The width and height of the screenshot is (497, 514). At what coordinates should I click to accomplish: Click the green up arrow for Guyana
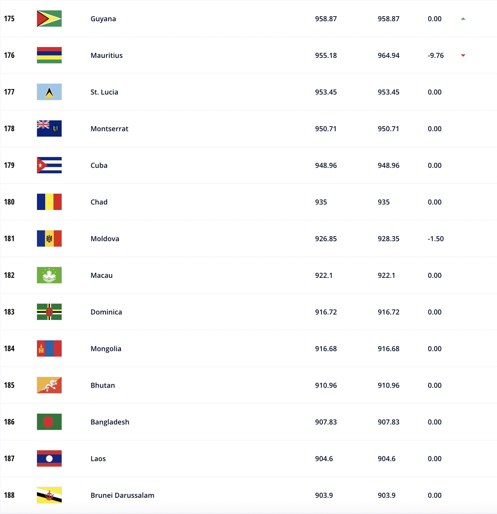pos(463,19)
